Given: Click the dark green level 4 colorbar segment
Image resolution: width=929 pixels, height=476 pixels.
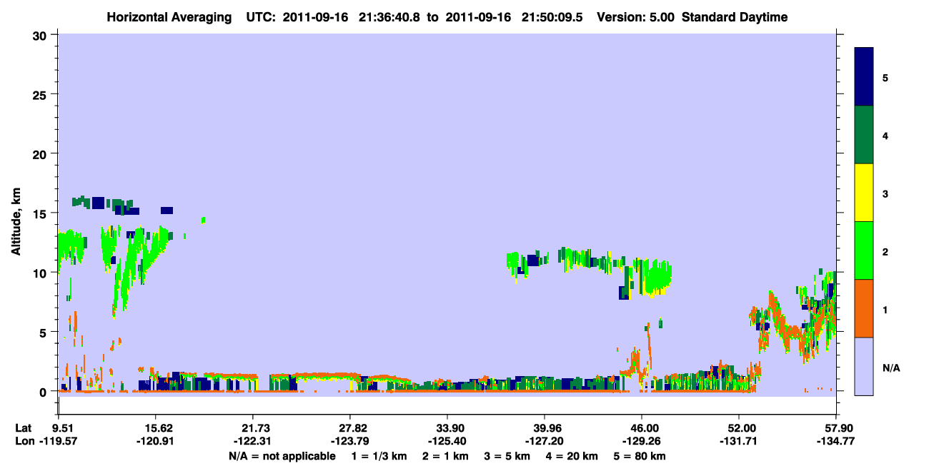Looking at the screenshot, I should pos(864,135).
